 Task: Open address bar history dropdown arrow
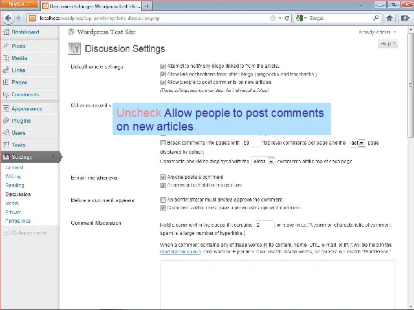280,18
